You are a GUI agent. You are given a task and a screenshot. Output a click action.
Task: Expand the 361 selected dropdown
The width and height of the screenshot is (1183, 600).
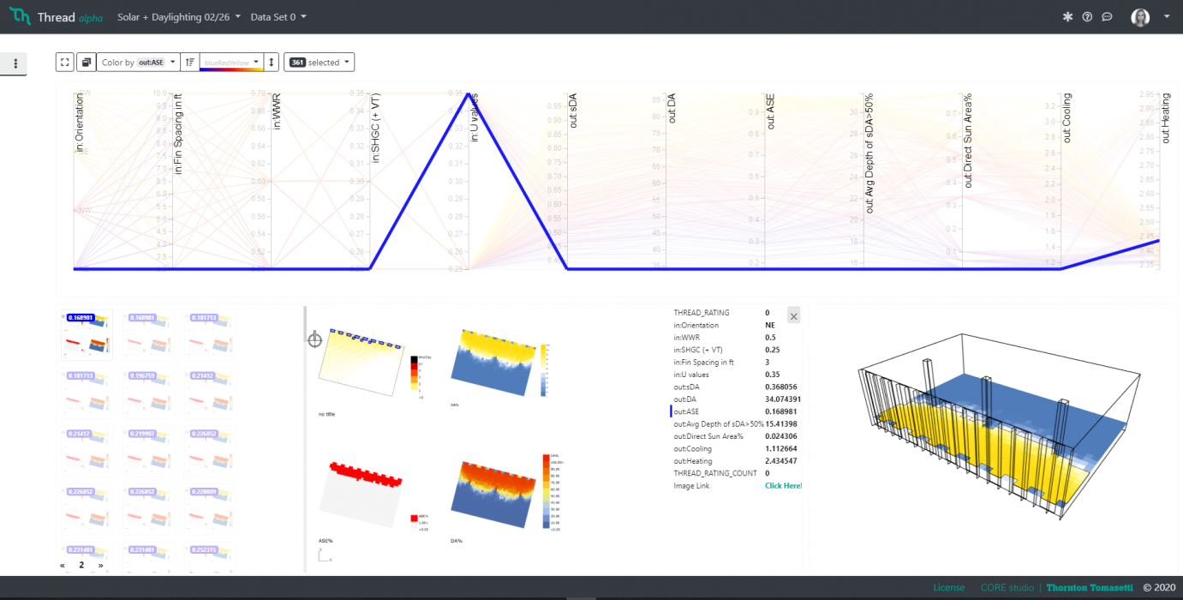pyautogui.click(x=319, y=62)
